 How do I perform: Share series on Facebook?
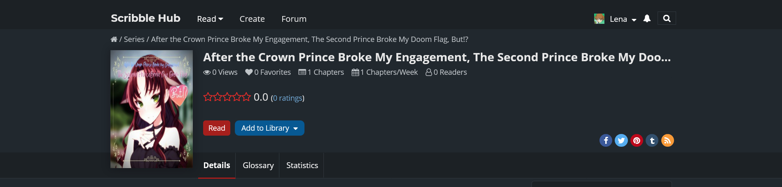[606, 141]
